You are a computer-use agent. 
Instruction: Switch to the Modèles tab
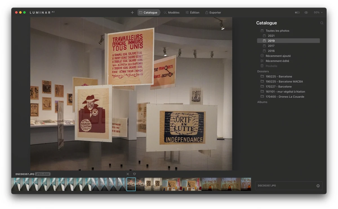[171, 12]
